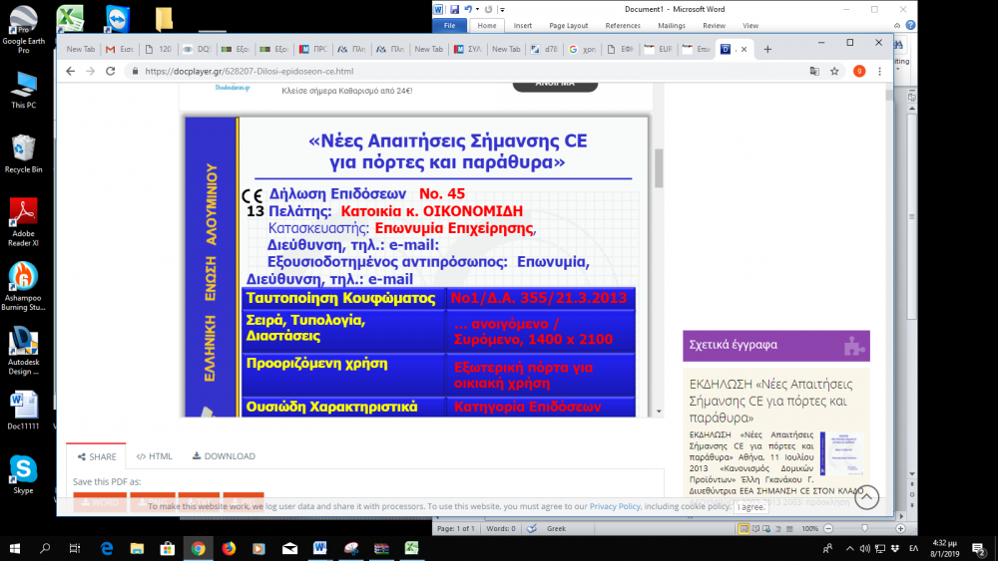Open the DOWNLOAD tab below the document
This screenshot has width=998, height=561.
pyautogui.click(x=224, y=456)
